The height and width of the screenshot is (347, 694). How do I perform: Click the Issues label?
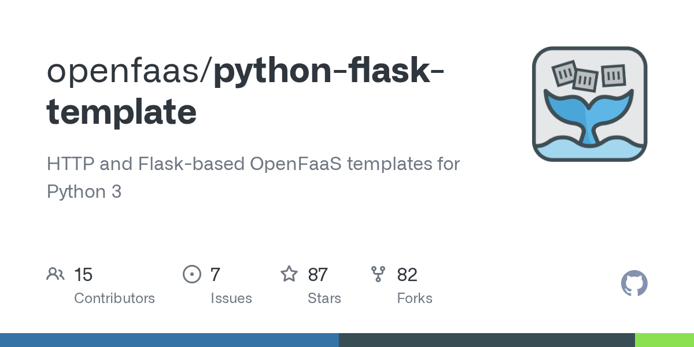click(231, 298)
